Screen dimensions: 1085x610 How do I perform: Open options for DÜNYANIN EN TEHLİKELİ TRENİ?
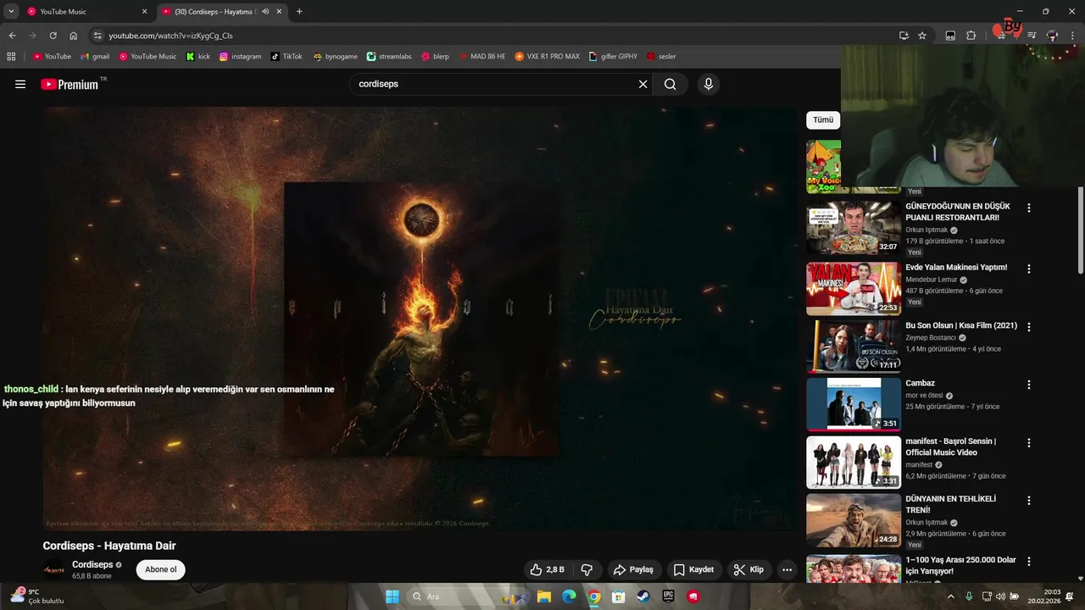pos(1029,501)
